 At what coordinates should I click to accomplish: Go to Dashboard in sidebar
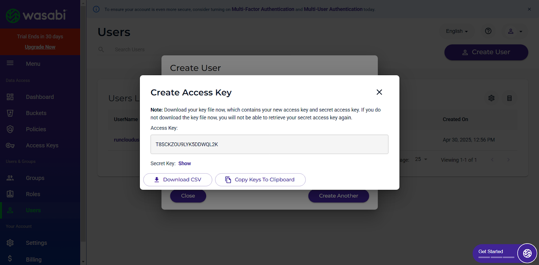point(40,97)
